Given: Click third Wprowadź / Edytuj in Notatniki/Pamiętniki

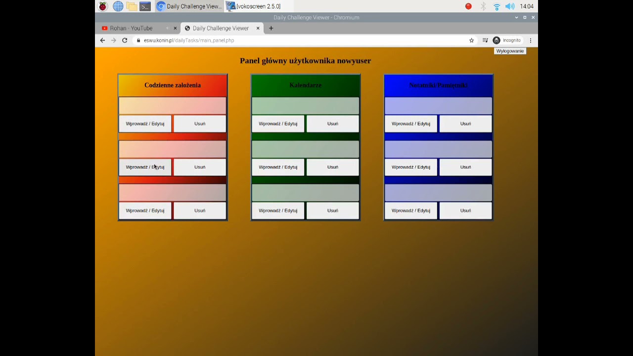Looking at the screenshot, I should [411, 211].
